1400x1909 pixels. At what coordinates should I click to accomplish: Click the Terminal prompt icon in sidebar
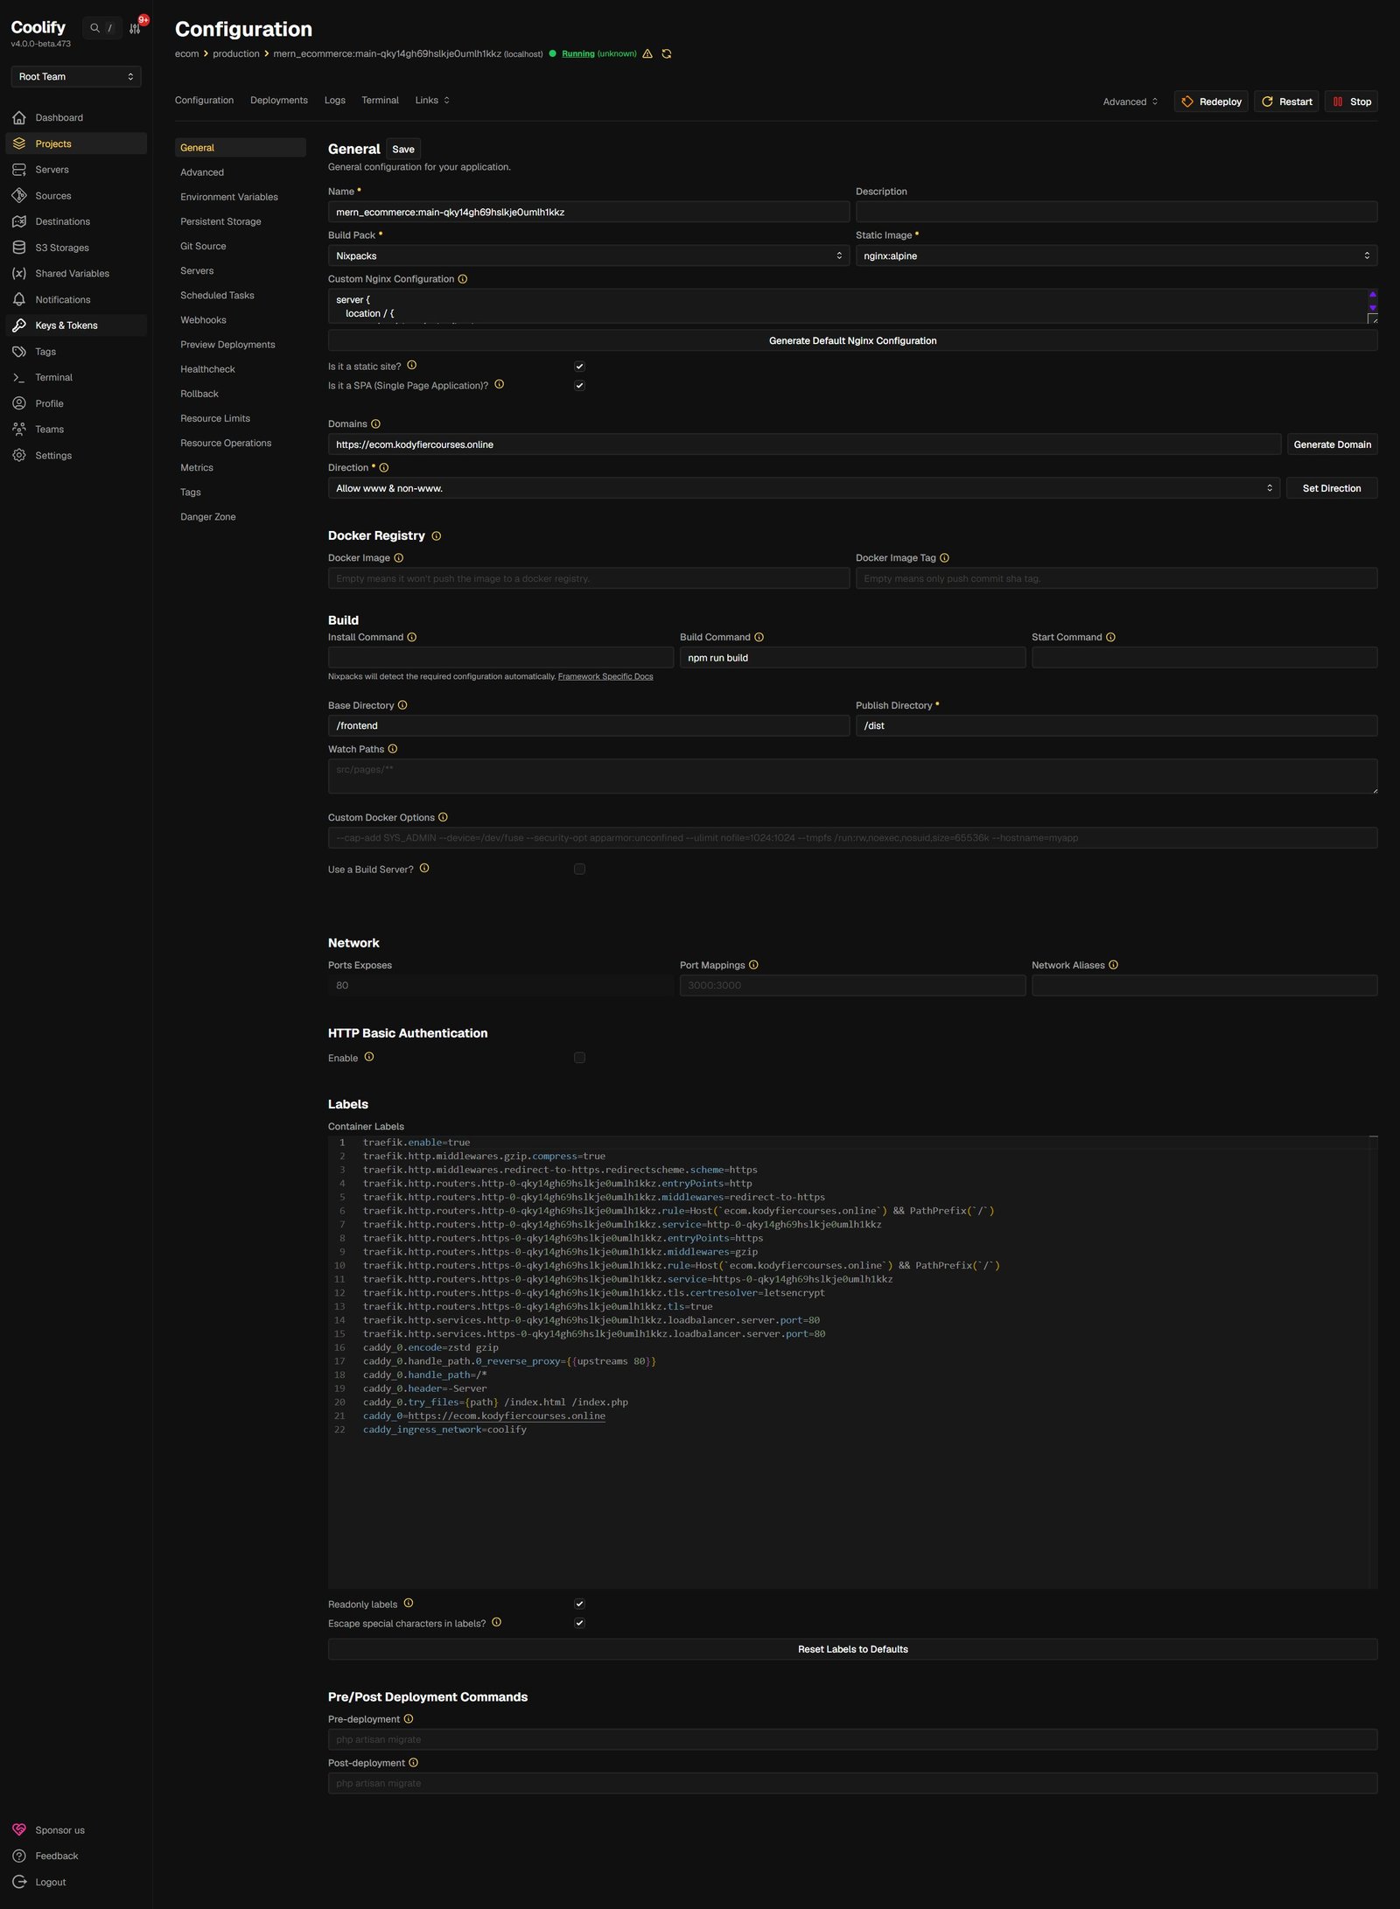19,377
